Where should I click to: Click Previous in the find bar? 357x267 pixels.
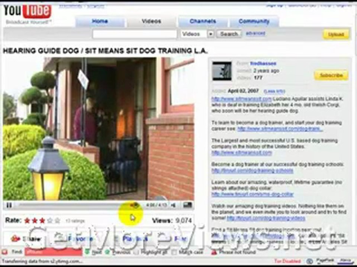click(118, 252)
